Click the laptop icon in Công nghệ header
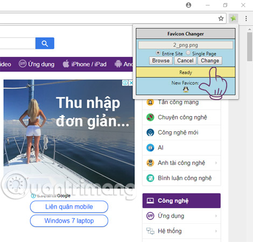 pos(150,201)
